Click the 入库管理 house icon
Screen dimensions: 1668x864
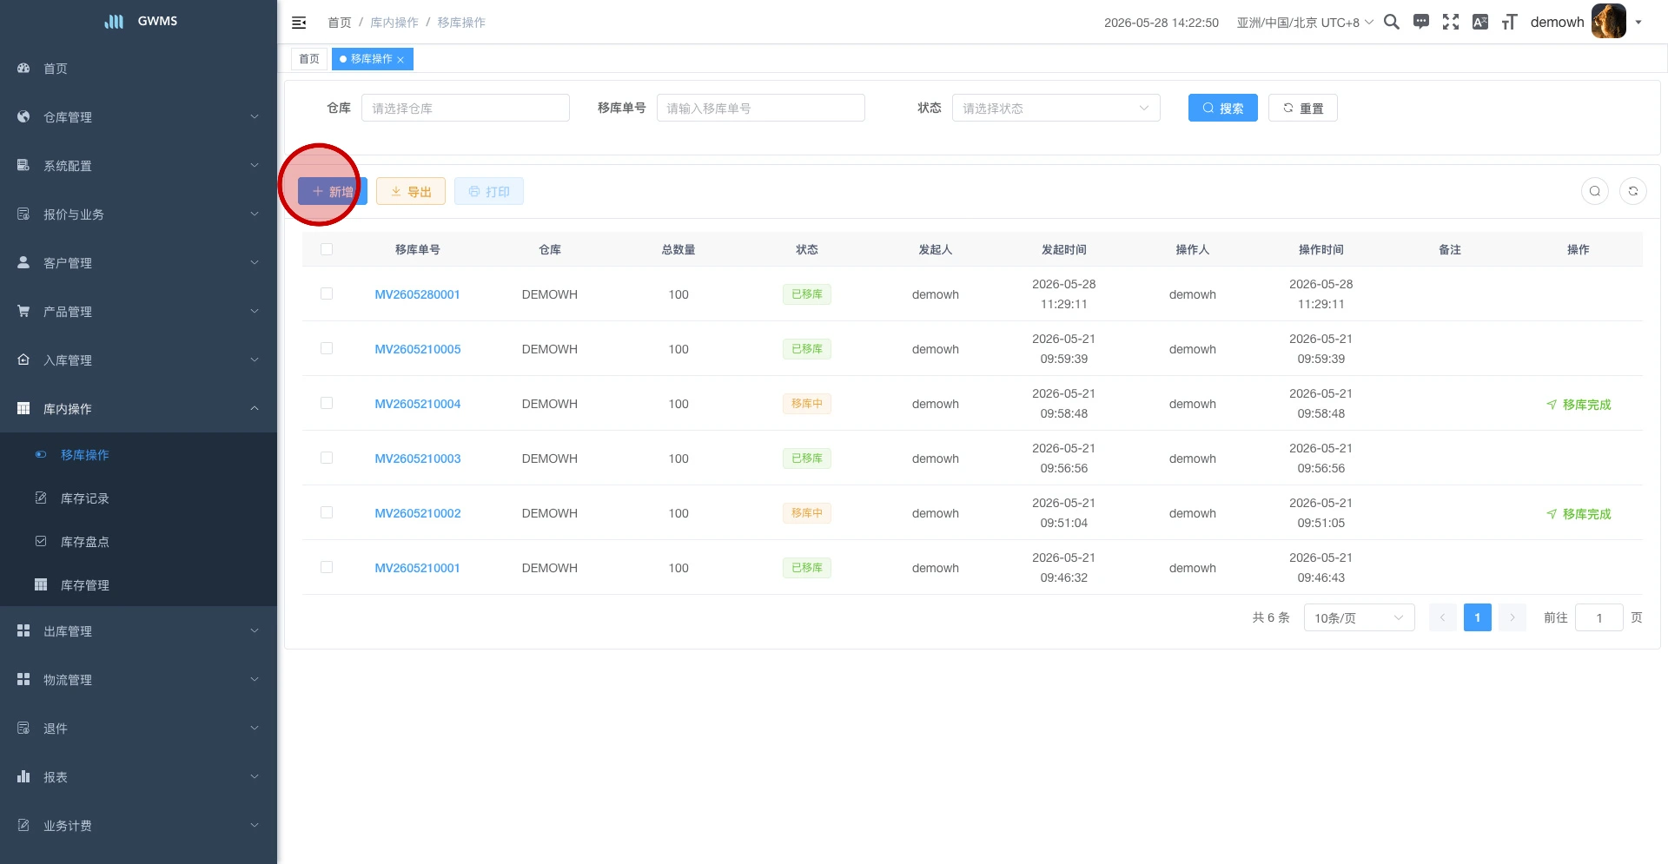coord(23,359)
